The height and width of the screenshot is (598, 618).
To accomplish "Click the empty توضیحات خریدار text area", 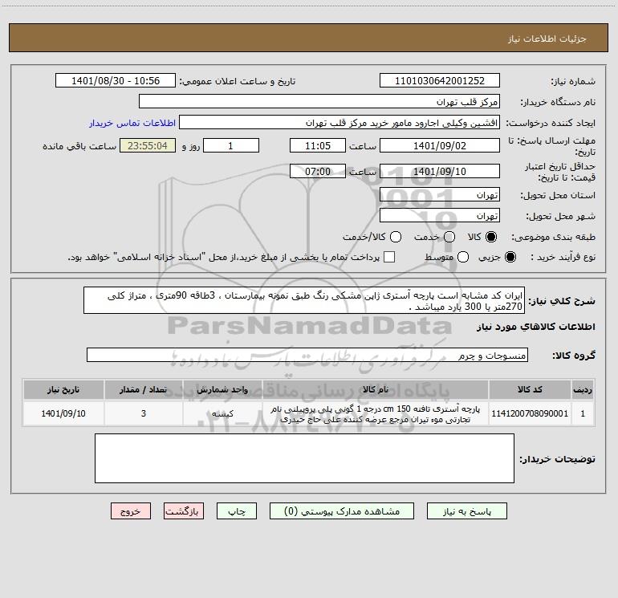I will coord(304,458).
